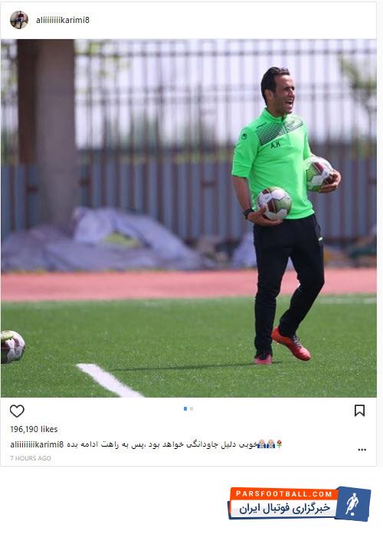
Task: Click the Persian text on Parsfootball logo
Action: point(284,509)
